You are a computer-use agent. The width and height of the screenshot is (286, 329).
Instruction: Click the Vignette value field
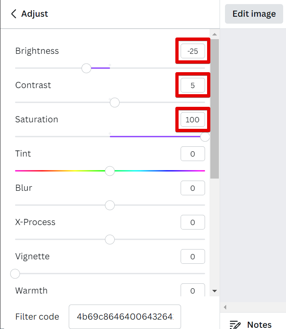192,256
